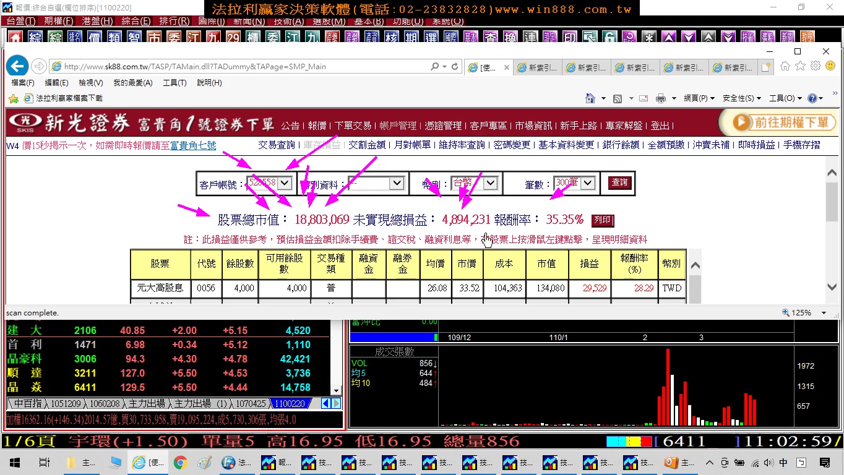
Task: Switch to the 1070425 bottom tab
Action: [x=251, y=403]
